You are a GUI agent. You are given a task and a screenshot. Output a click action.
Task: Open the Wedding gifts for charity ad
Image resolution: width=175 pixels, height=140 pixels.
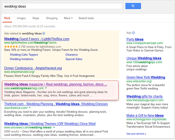(x=145, y=96)
